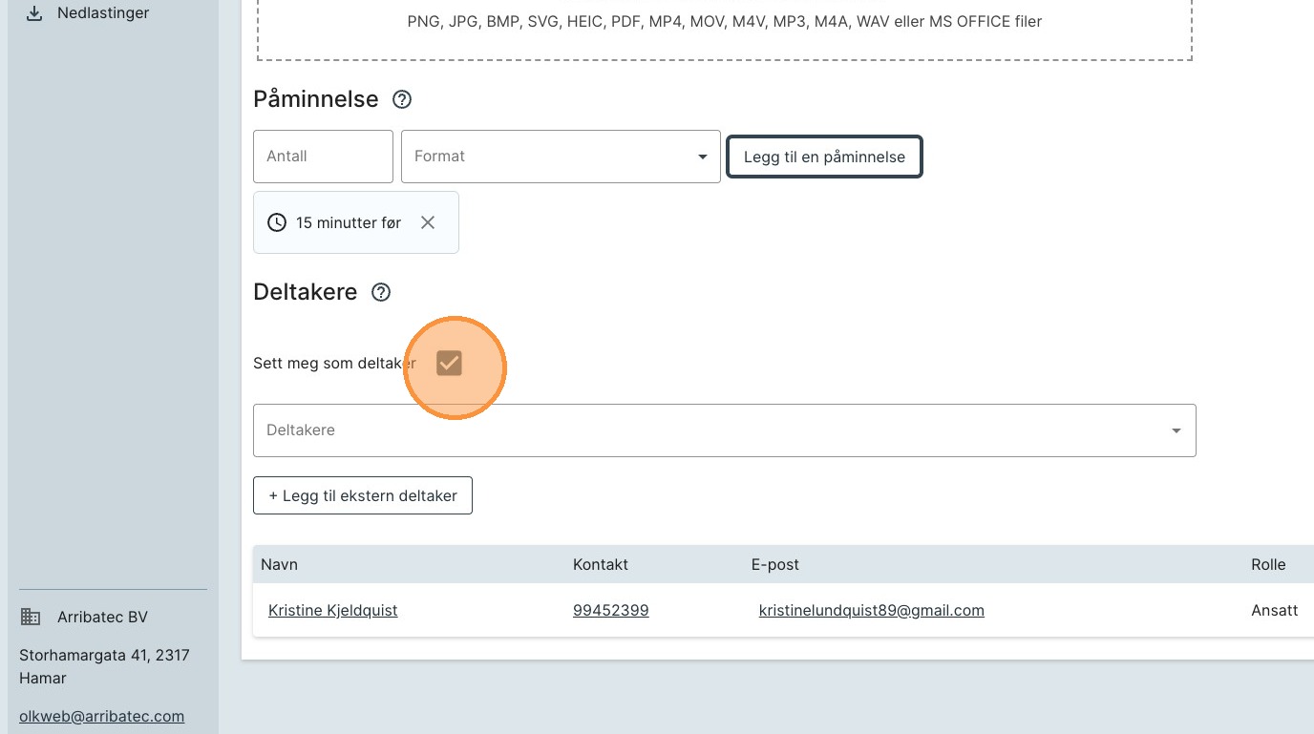Click the E-post column header

(774, 564)
